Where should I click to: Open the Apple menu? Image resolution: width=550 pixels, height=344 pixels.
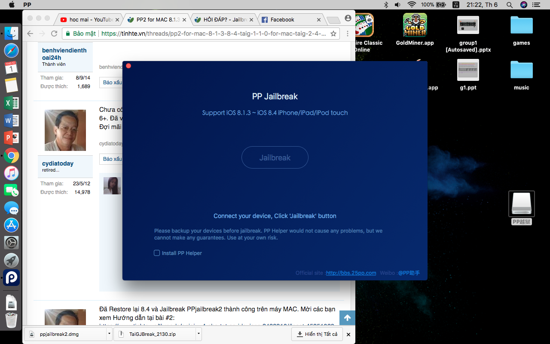(x=12, y=5)
